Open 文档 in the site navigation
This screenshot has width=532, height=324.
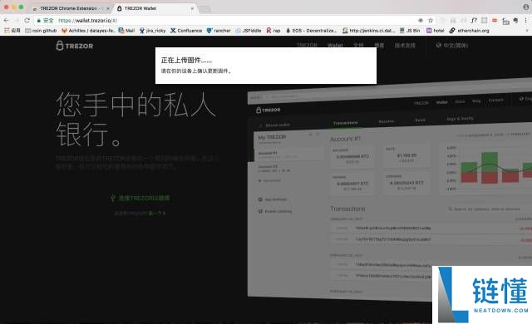pos(358,45)
